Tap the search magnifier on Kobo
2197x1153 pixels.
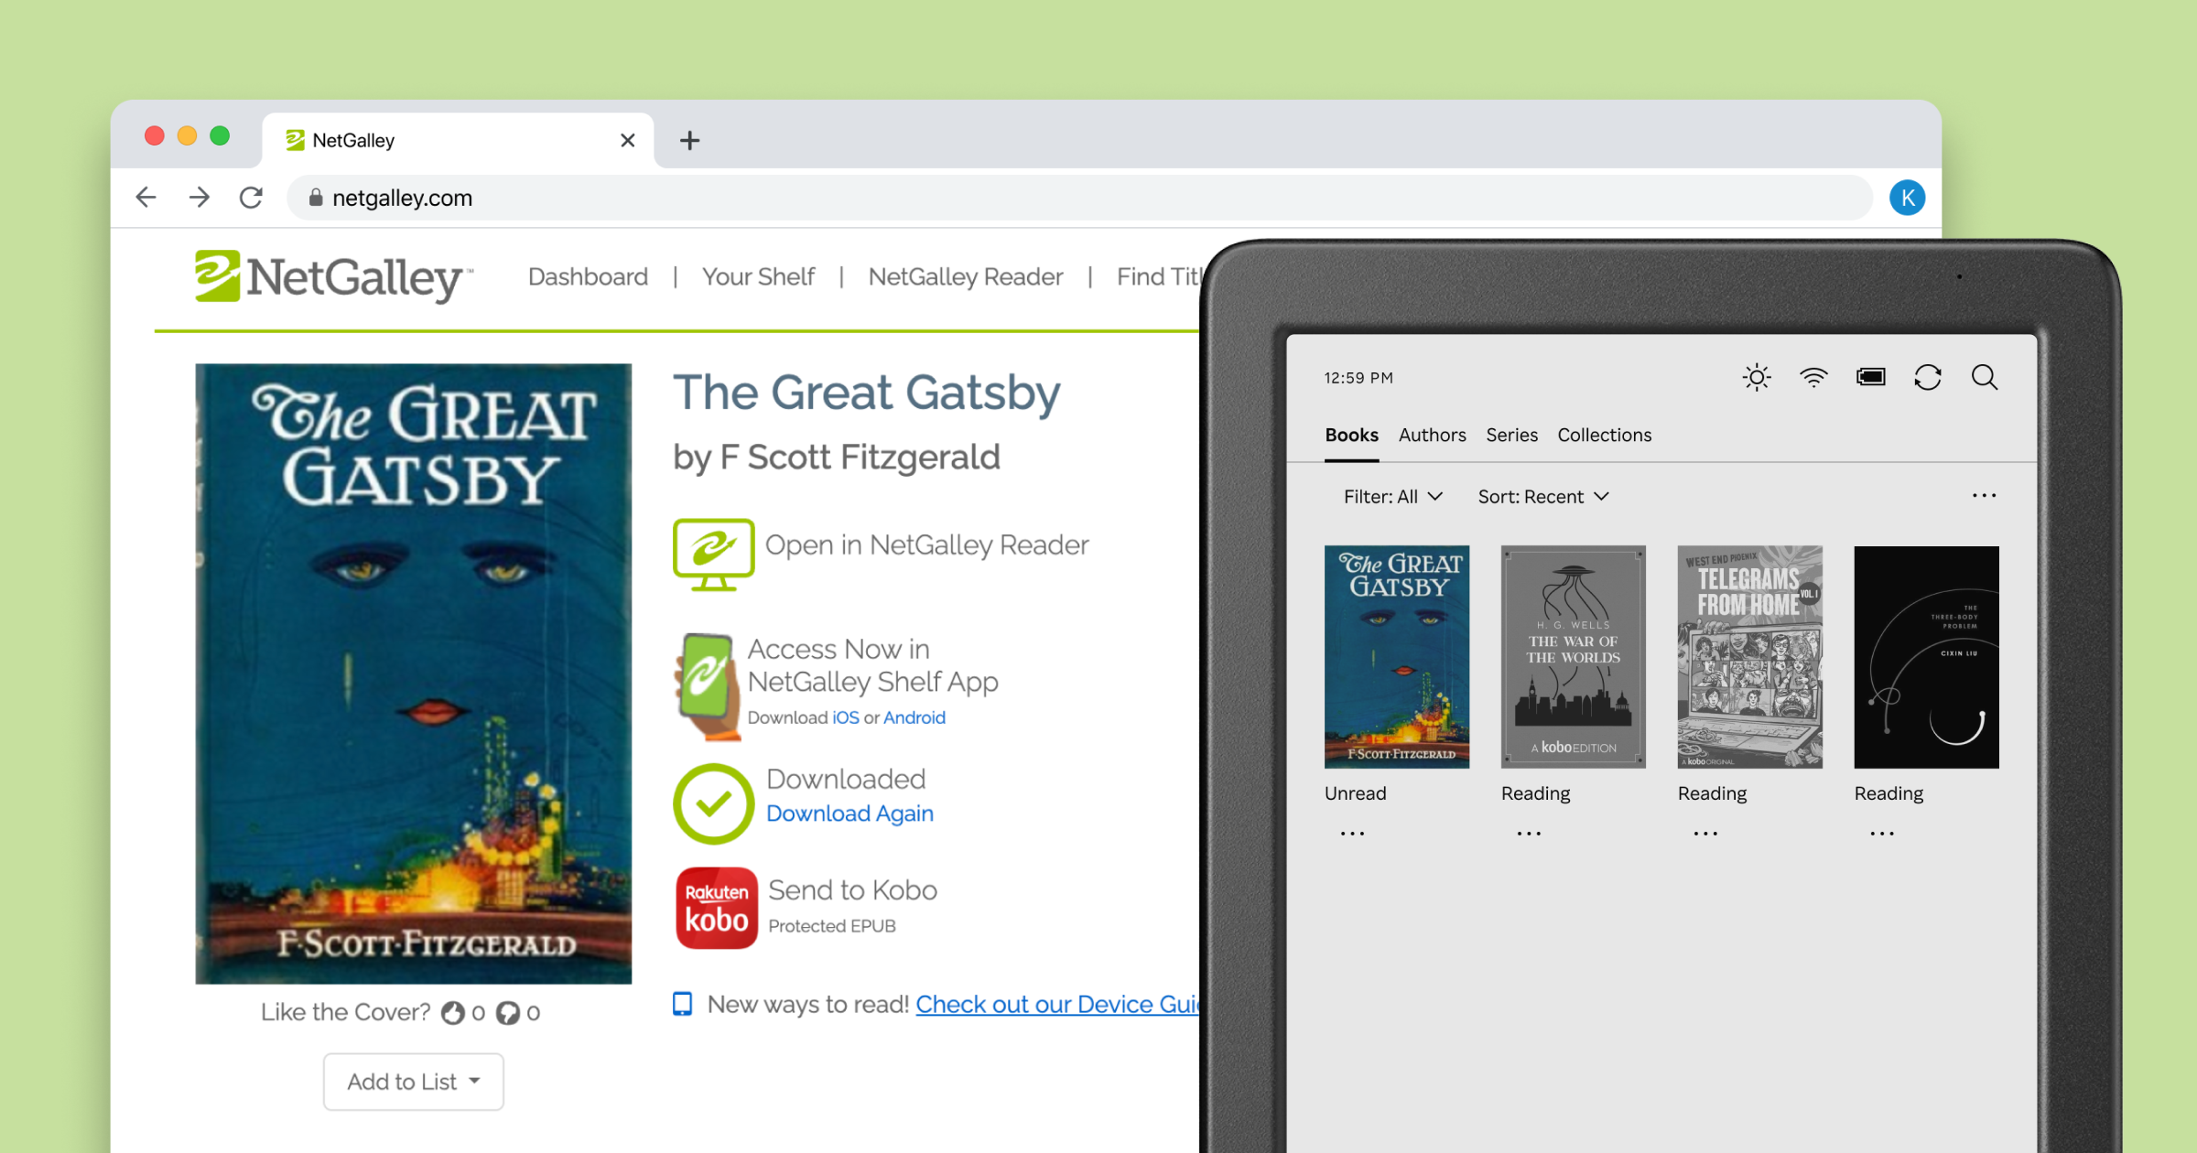(x=1985, y=377)
